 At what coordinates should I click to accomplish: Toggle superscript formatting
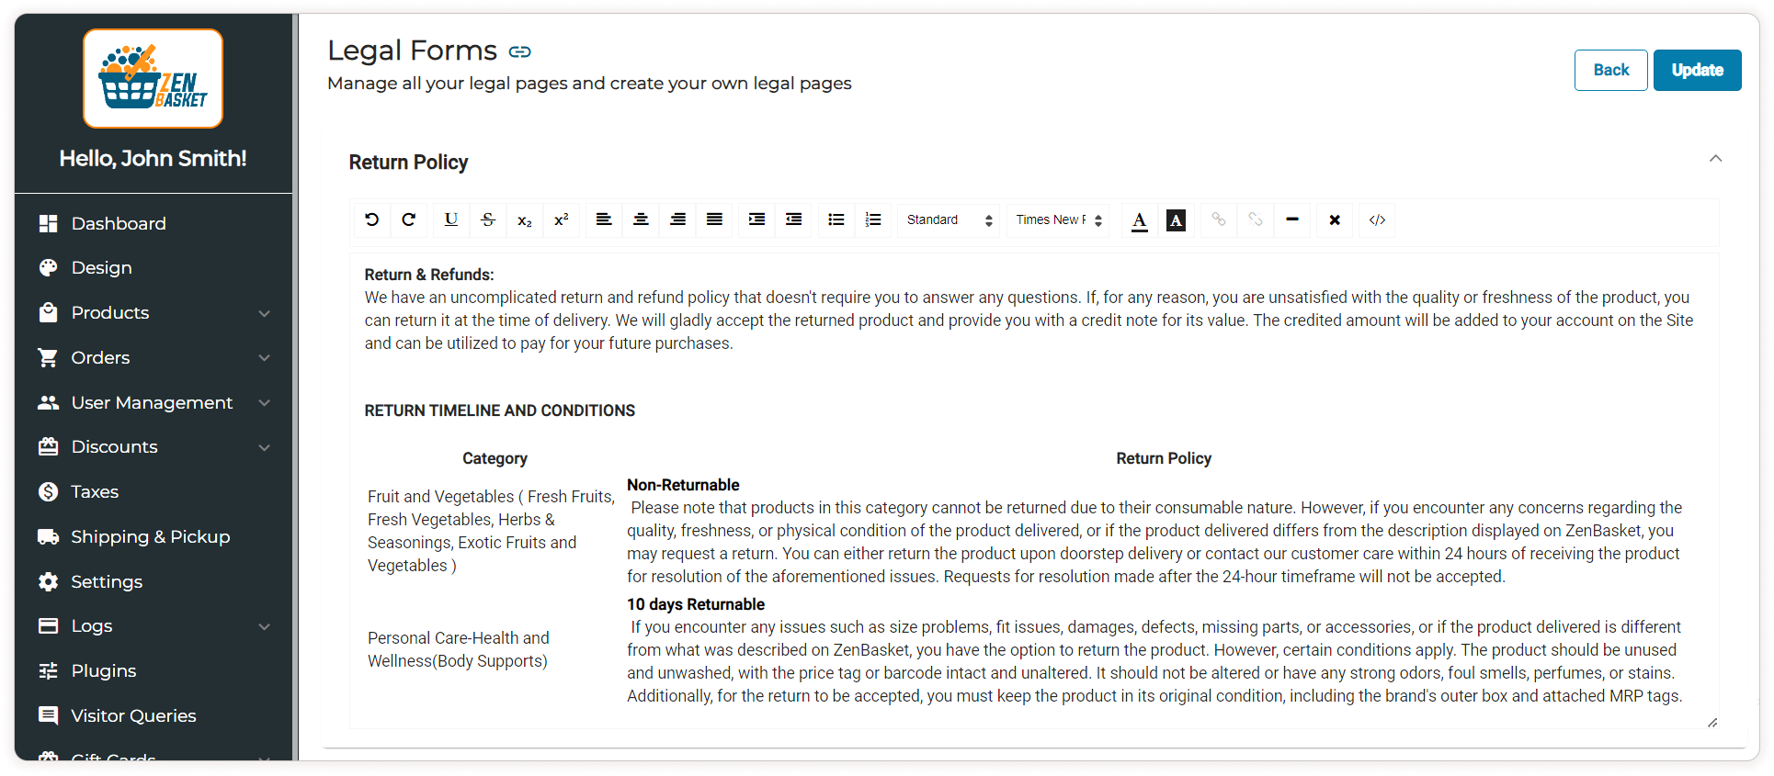pos(561,219)
